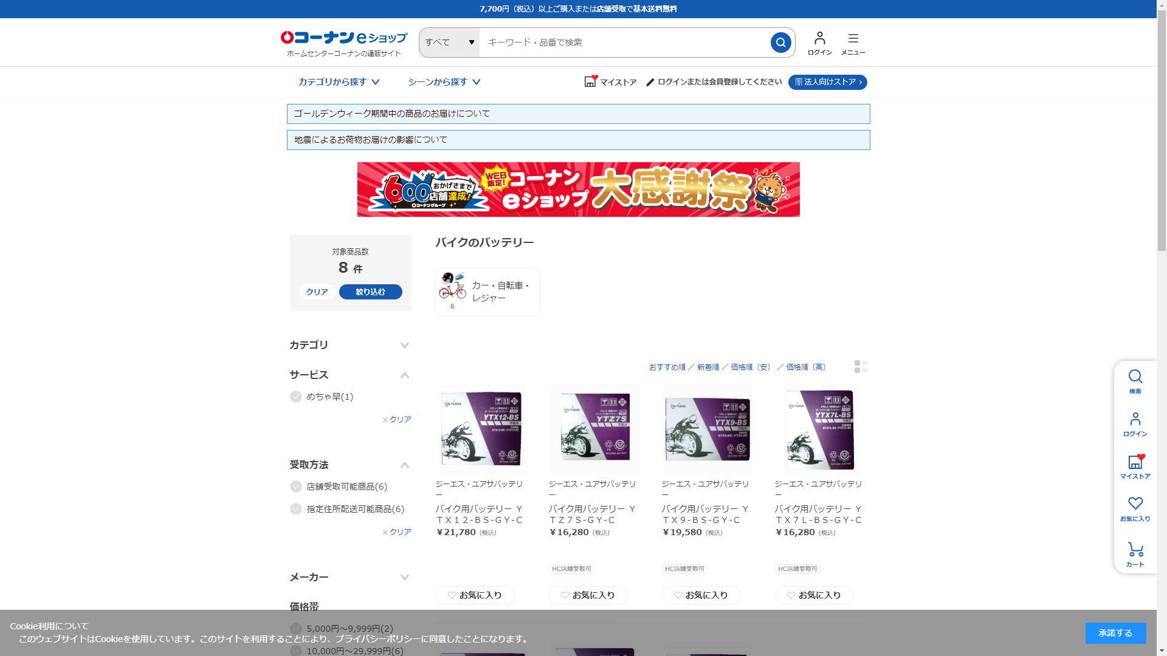Screen dimensions: 1167x656
Task: Check the 店舗受取可能商品 filter
Action: (x=296, y=487)
